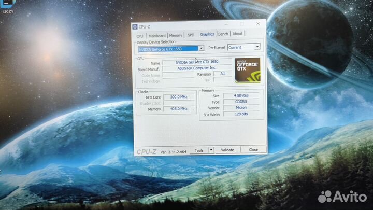
Task: Click the empty Shader / SoC field
Action: click(179, 103)
